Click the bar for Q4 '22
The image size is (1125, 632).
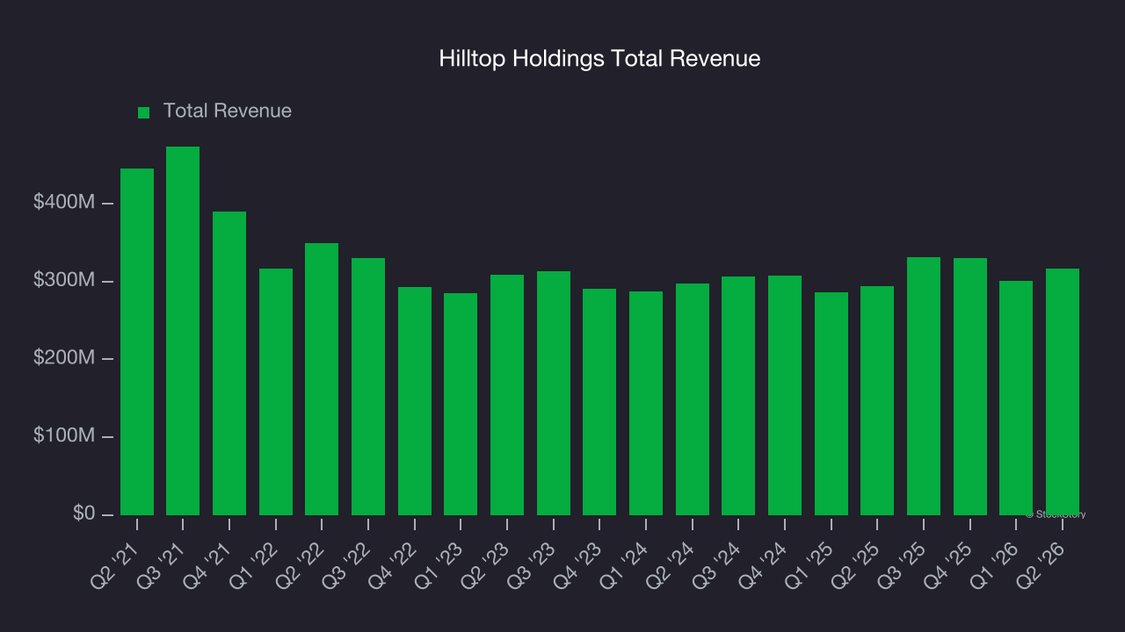tap(415, 401)
